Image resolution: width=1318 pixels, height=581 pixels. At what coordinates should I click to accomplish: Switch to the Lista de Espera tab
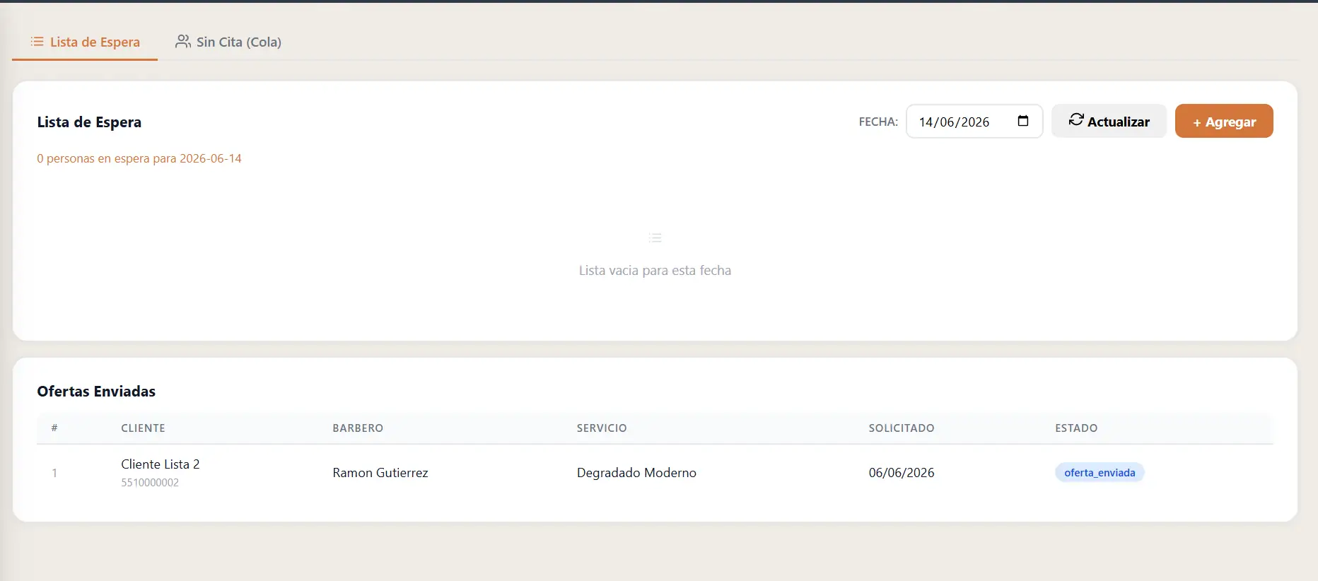pyautogui.click(x=85, y=42)
